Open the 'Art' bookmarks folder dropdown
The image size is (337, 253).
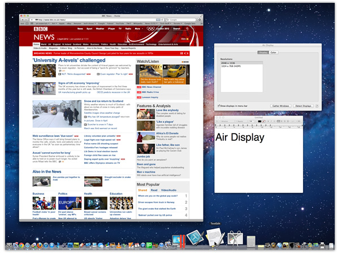(55, 23)
